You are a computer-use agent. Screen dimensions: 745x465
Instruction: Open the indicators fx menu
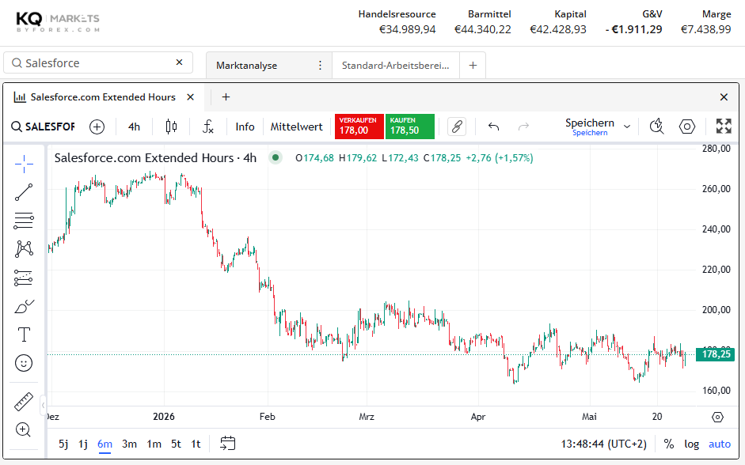[207, 127]
